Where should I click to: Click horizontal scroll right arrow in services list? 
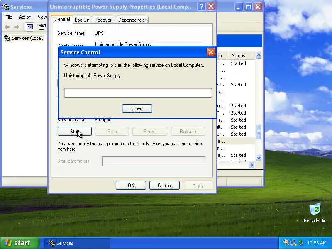[251, 165]
